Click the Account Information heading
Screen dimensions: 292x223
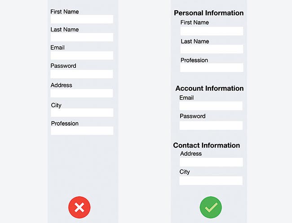[209, 88]
